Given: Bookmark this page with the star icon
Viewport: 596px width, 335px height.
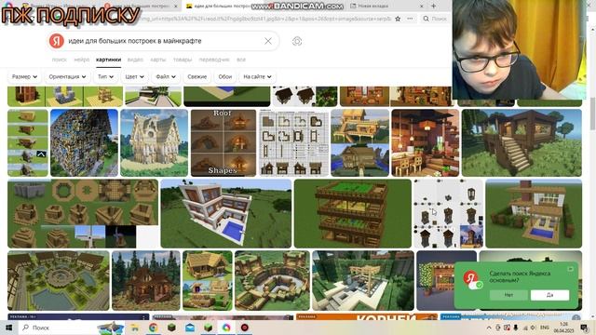Looking at the screenshot, I should [x=398, y=19].
